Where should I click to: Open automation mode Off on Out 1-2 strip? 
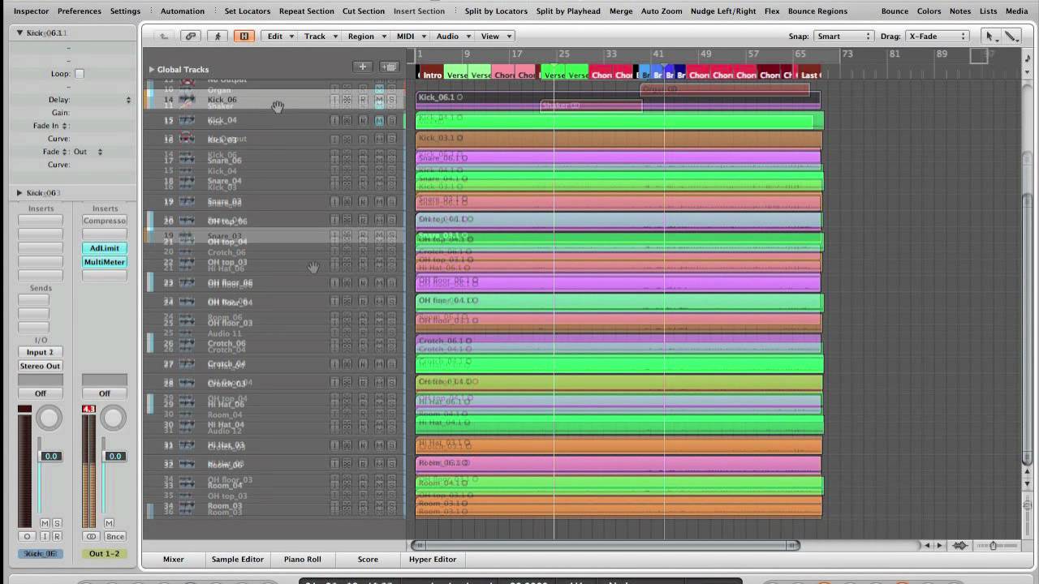[x=105, y=393]
